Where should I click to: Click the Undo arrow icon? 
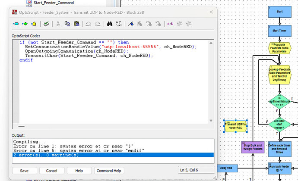click(88, 24)
